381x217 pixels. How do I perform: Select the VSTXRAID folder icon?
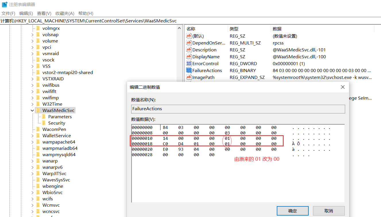click(x=38, y=79)
